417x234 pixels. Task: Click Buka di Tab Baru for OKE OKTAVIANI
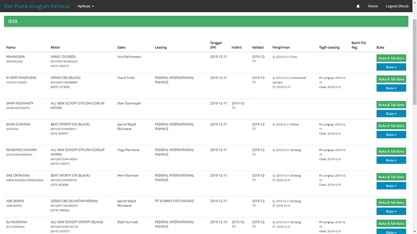[x=391, y=177]
